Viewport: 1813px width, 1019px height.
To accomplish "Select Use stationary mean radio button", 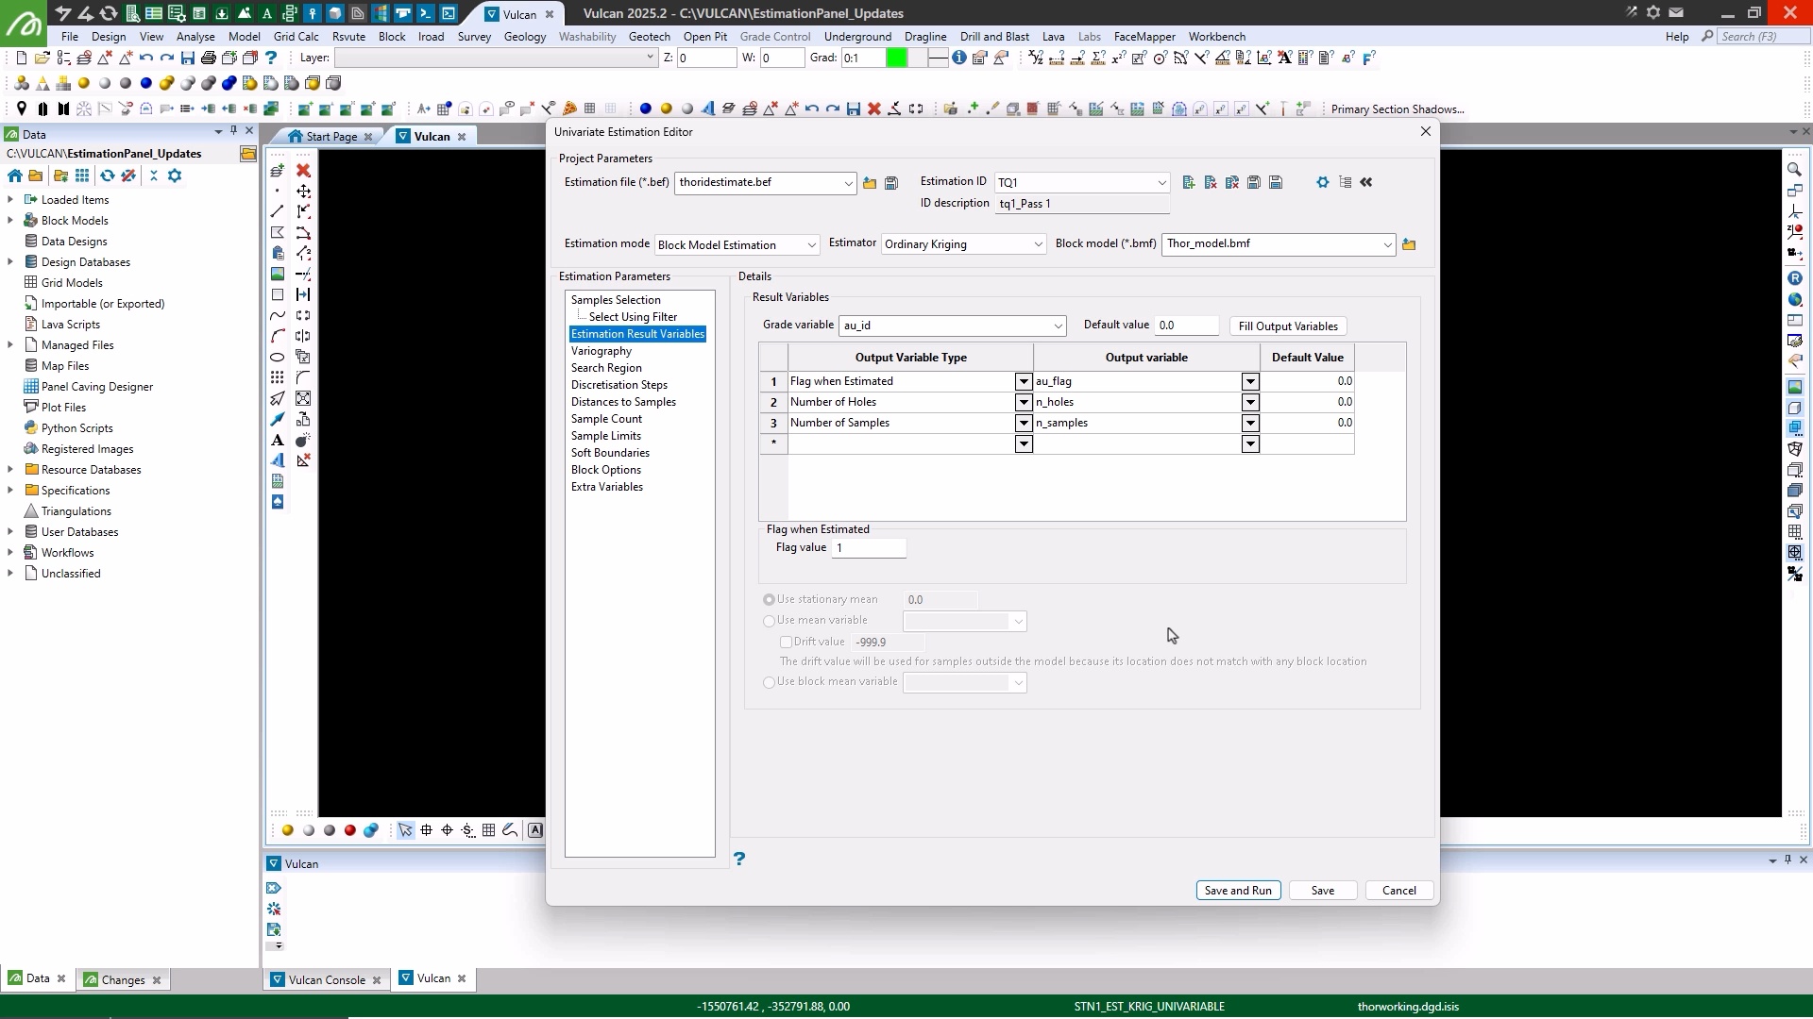I will (x=770, y=600).
